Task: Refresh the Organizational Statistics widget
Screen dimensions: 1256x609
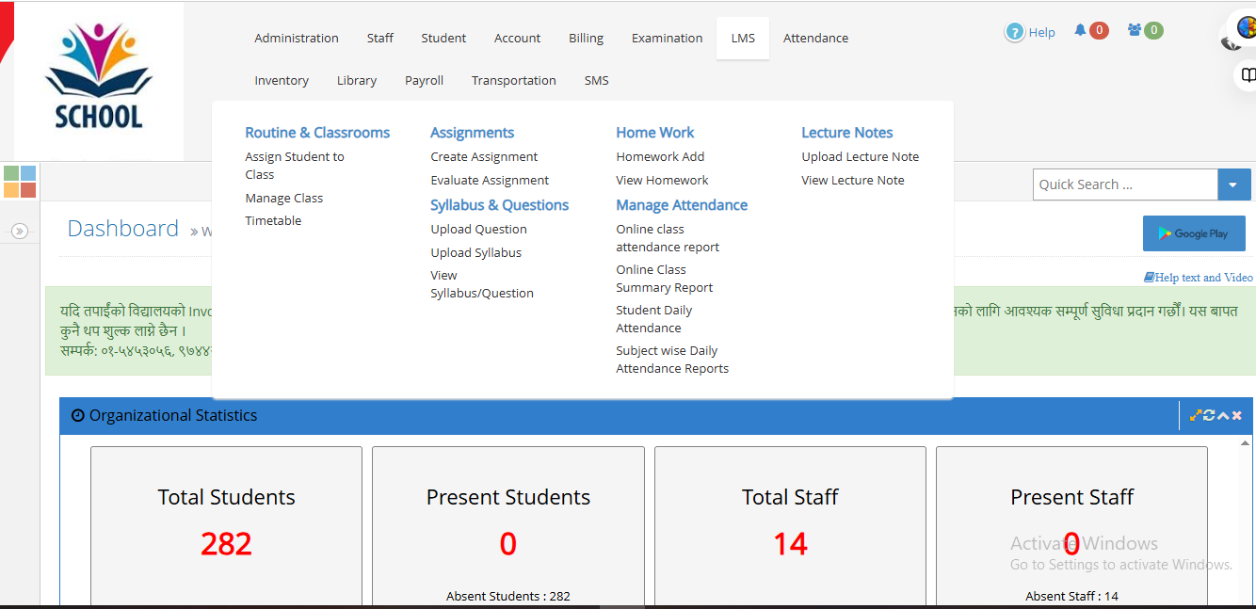Action: point(1209,414)
